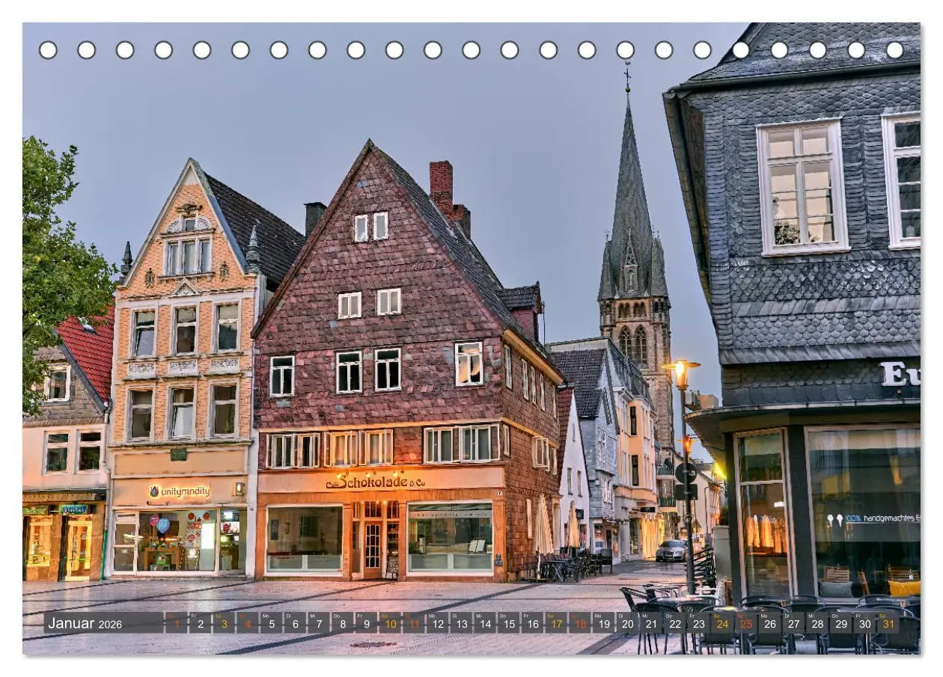This screenshot has width=943, height=677.
Task: Select day 20 in the calendar strip
Action: pos(627,623)
